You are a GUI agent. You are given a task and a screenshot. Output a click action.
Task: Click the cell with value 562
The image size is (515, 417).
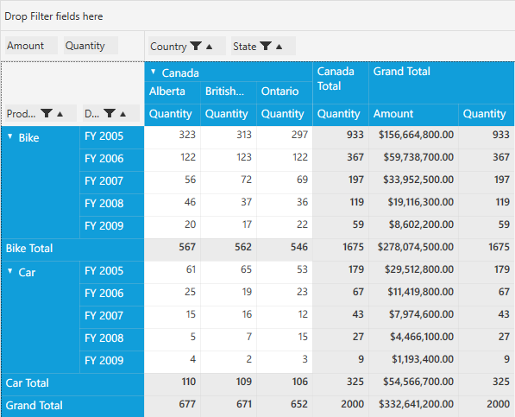point(229,250)
